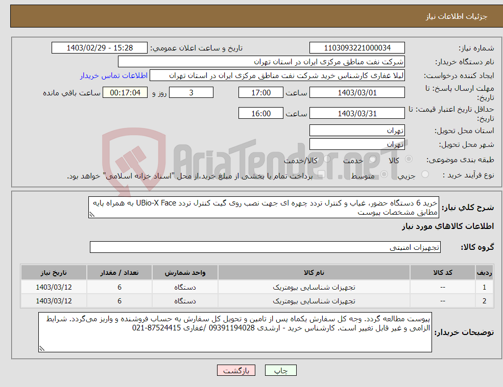Click the توضیحات خریدار label

coord(464,332)
